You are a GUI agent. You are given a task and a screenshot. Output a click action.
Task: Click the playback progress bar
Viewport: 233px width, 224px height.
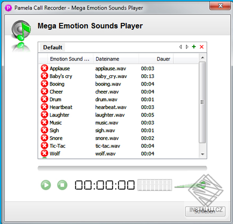122,168
